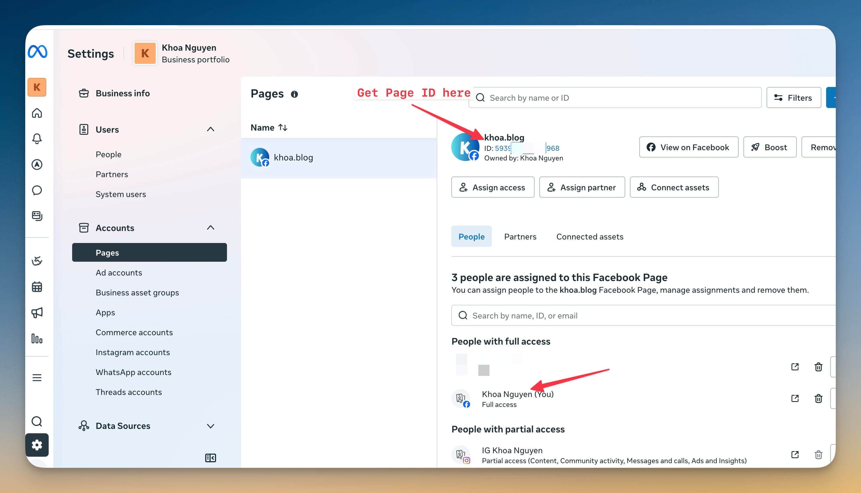The image size is (861, 493).
Task: Switch to the Connected assets tab
Action: [x=590, y=236]
